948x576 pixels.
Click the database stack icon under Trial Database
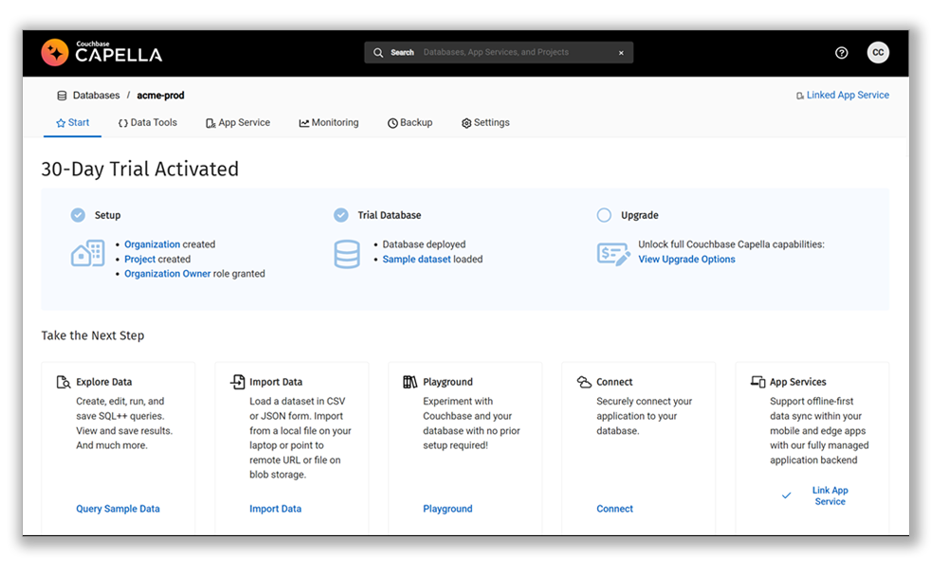tap(347, 253)
